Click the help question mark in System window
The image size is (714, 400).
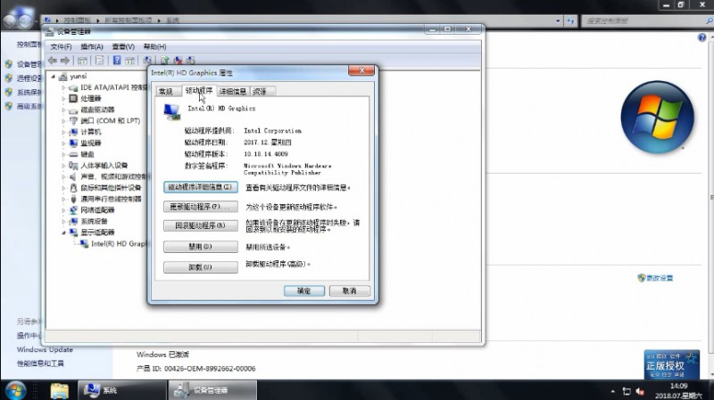[702, 37]
